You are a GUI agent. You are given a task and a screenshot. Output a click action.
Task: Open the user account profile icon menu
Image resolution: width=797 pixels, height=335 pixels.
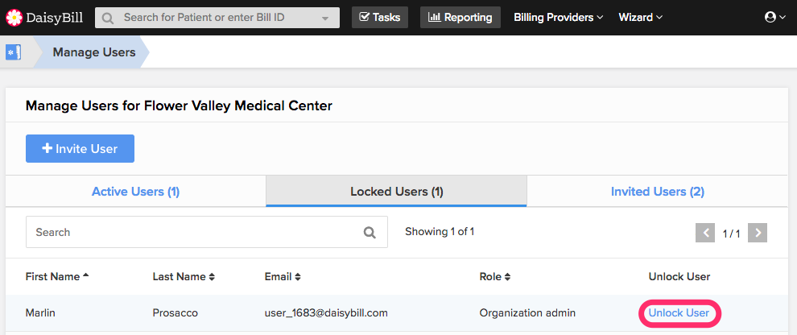(774, 17)
